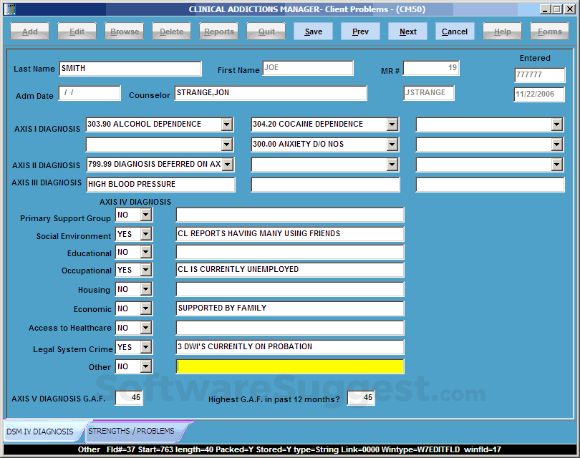The height and width of the screenshot is (458, 580).
Task: Expand the 799.99 DIAGNOSIS DEFERRED dropdown
Action: click(228, 165)
